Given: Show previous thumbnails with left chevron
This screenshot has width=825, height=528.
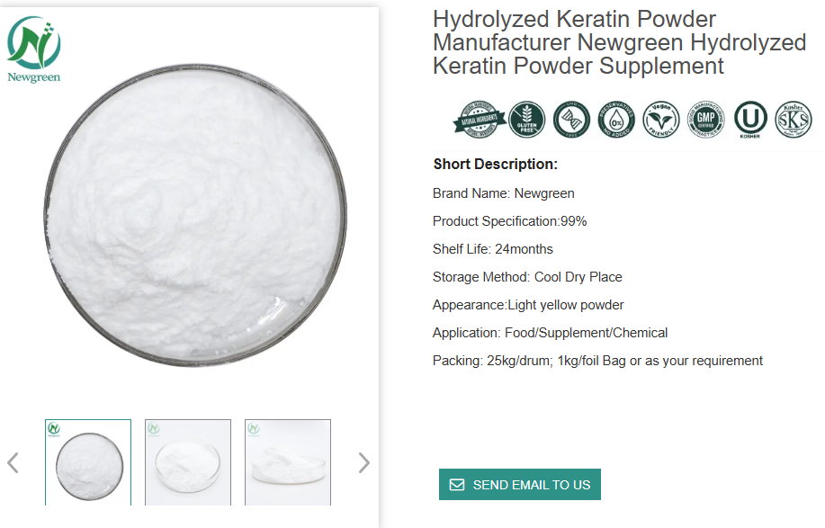Looking at the screenshot, I should click(13, 463).
